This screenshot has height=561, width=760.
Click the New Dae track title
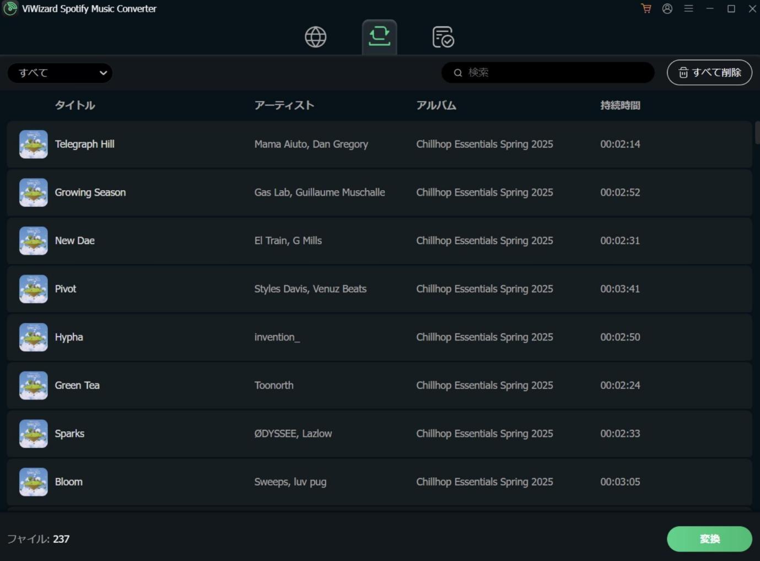(74, 241)
